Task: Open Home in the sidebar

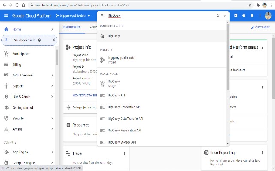Action: tap(17, 29)
